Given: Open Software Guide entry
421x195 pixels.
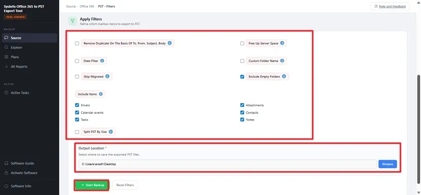Looking at the screenshot, I should 30,163.
